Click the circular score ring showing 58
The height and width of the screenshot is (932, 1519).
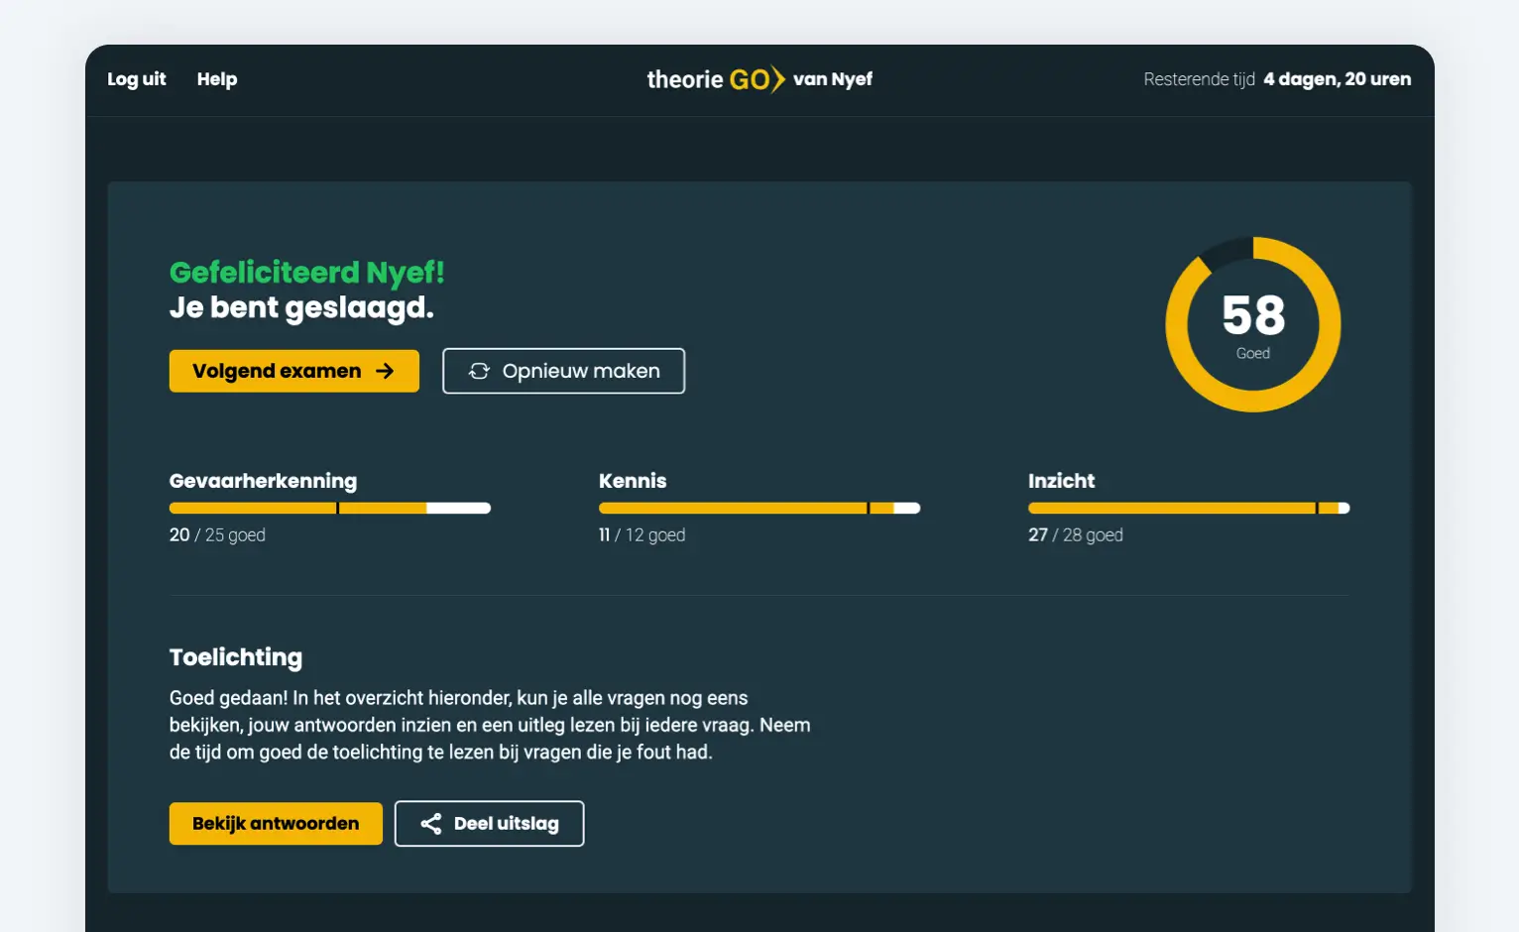click(x=1252, y=324)
